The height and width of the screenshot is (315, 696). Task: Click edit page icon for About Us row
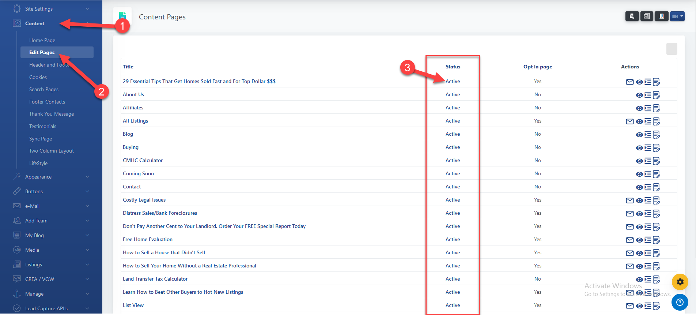pos(657,95)
